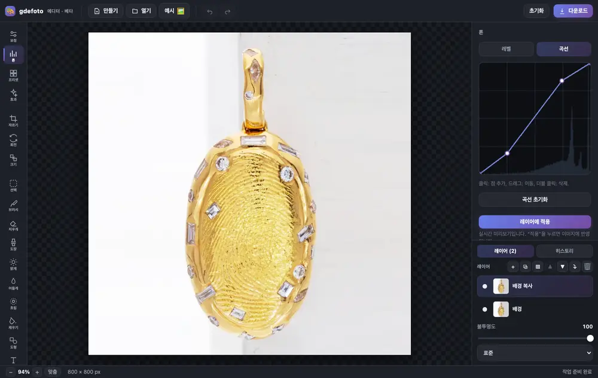Screen dimensions: 598x378
Task: Open the 프리셋 presets panel
Action: (13, 75)
